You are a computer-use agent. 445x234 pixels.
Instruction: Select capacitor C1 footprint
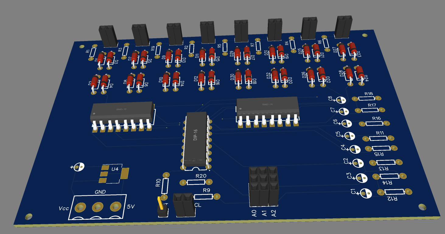(366, 193)
